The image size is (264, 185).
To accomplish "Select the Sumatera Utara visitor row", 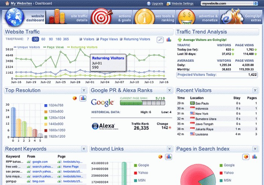I will pyautogui.click(x=217, y=119).
